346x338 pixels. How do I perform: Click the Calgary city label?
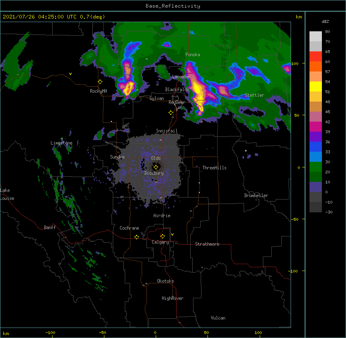tap(160, 242)
